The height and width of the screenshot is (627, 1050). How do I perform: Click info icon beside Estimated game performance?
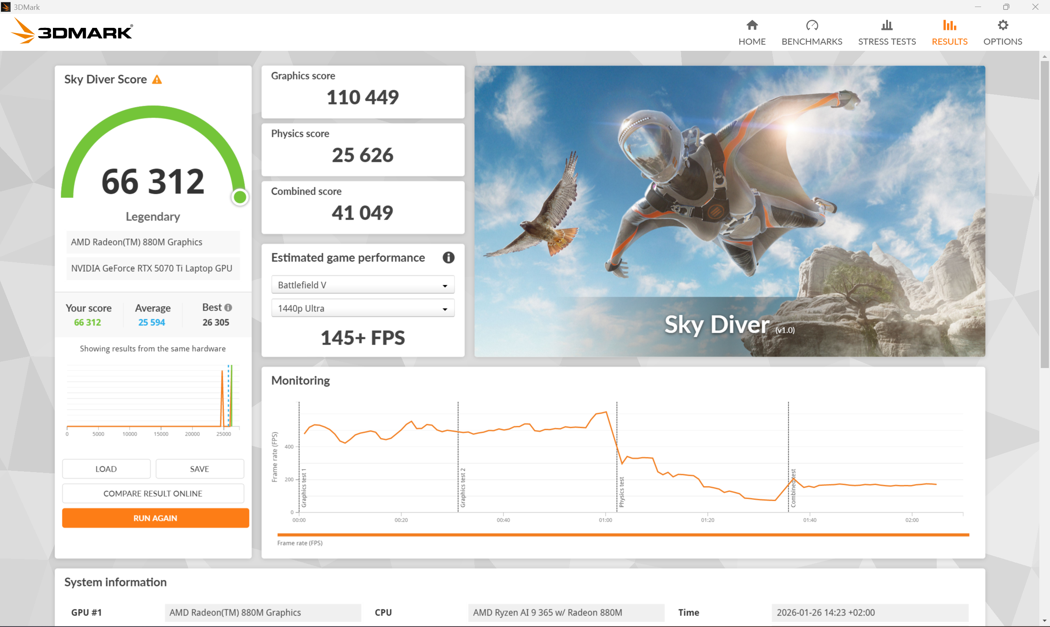tap(448, 257)
